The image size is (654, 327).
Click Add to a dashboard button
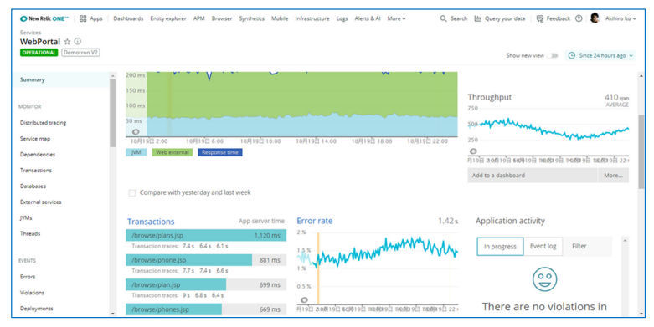[533, 176]
